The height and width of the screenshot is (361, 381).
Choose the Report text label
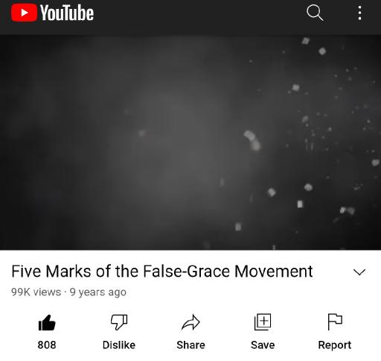pos(335,345)
